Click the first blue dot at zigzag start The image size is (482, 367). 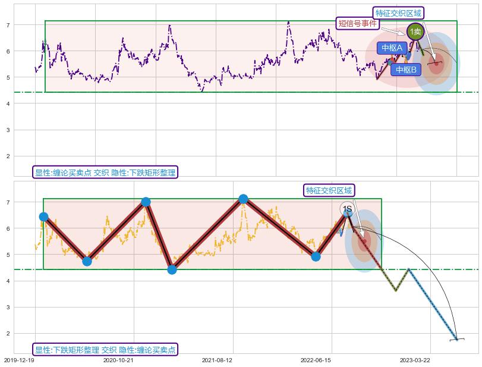43,217
